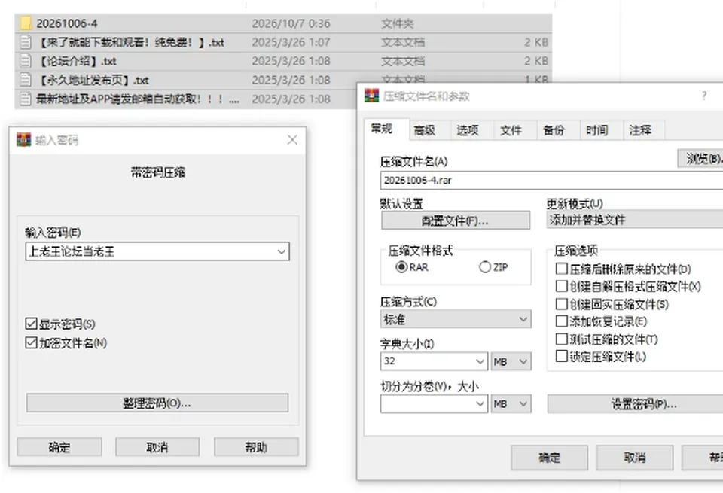Select the ZIP archive format

[x=484, y=266]
